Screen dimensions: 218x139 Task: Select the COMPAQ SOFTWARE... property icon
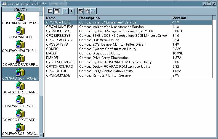tap(20, 74)
